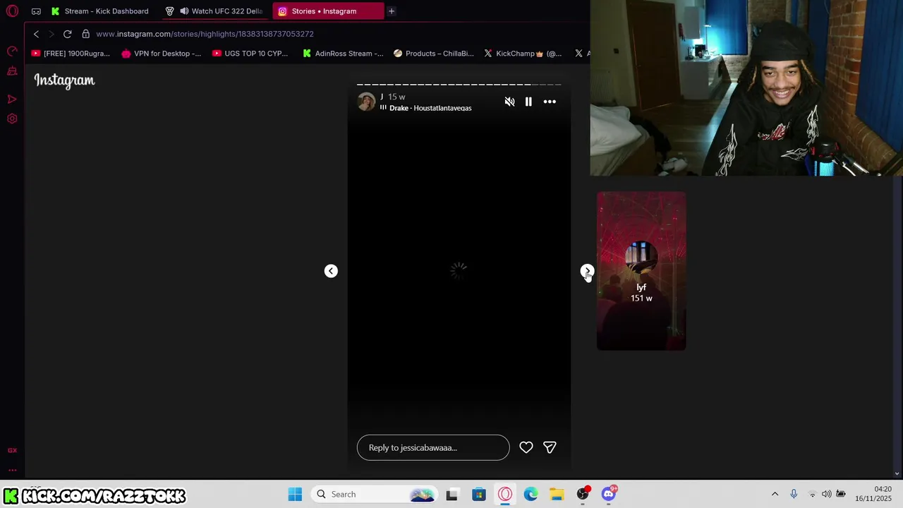Click the microphone tray icon

(794, 494)
